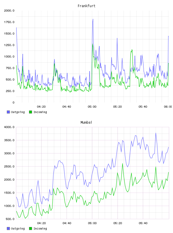The width and height of the screenshot is (173, 233).
Task: Click the blue Outgoing swatch under Mumbai chart
Action: (x=8, y=228)
